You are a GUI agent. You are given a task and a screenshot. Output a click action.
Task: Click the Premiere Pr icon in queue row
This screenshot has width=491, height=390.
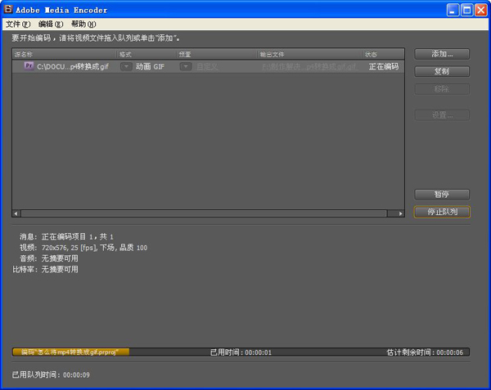[29, 66]
